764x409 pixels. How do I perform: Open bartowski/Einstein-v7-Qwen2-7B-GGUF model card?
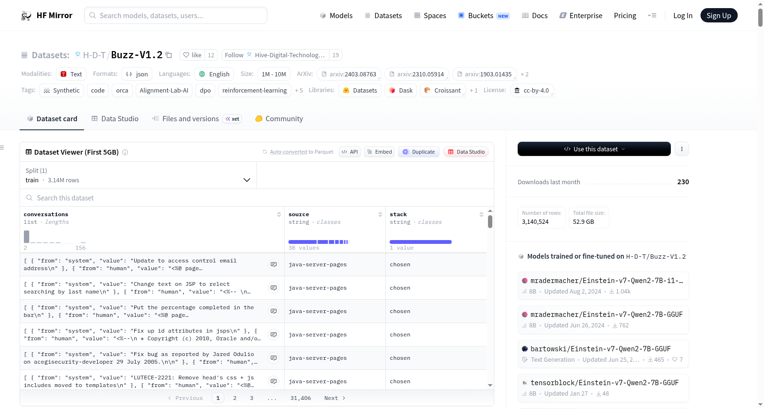pos(603,354)
